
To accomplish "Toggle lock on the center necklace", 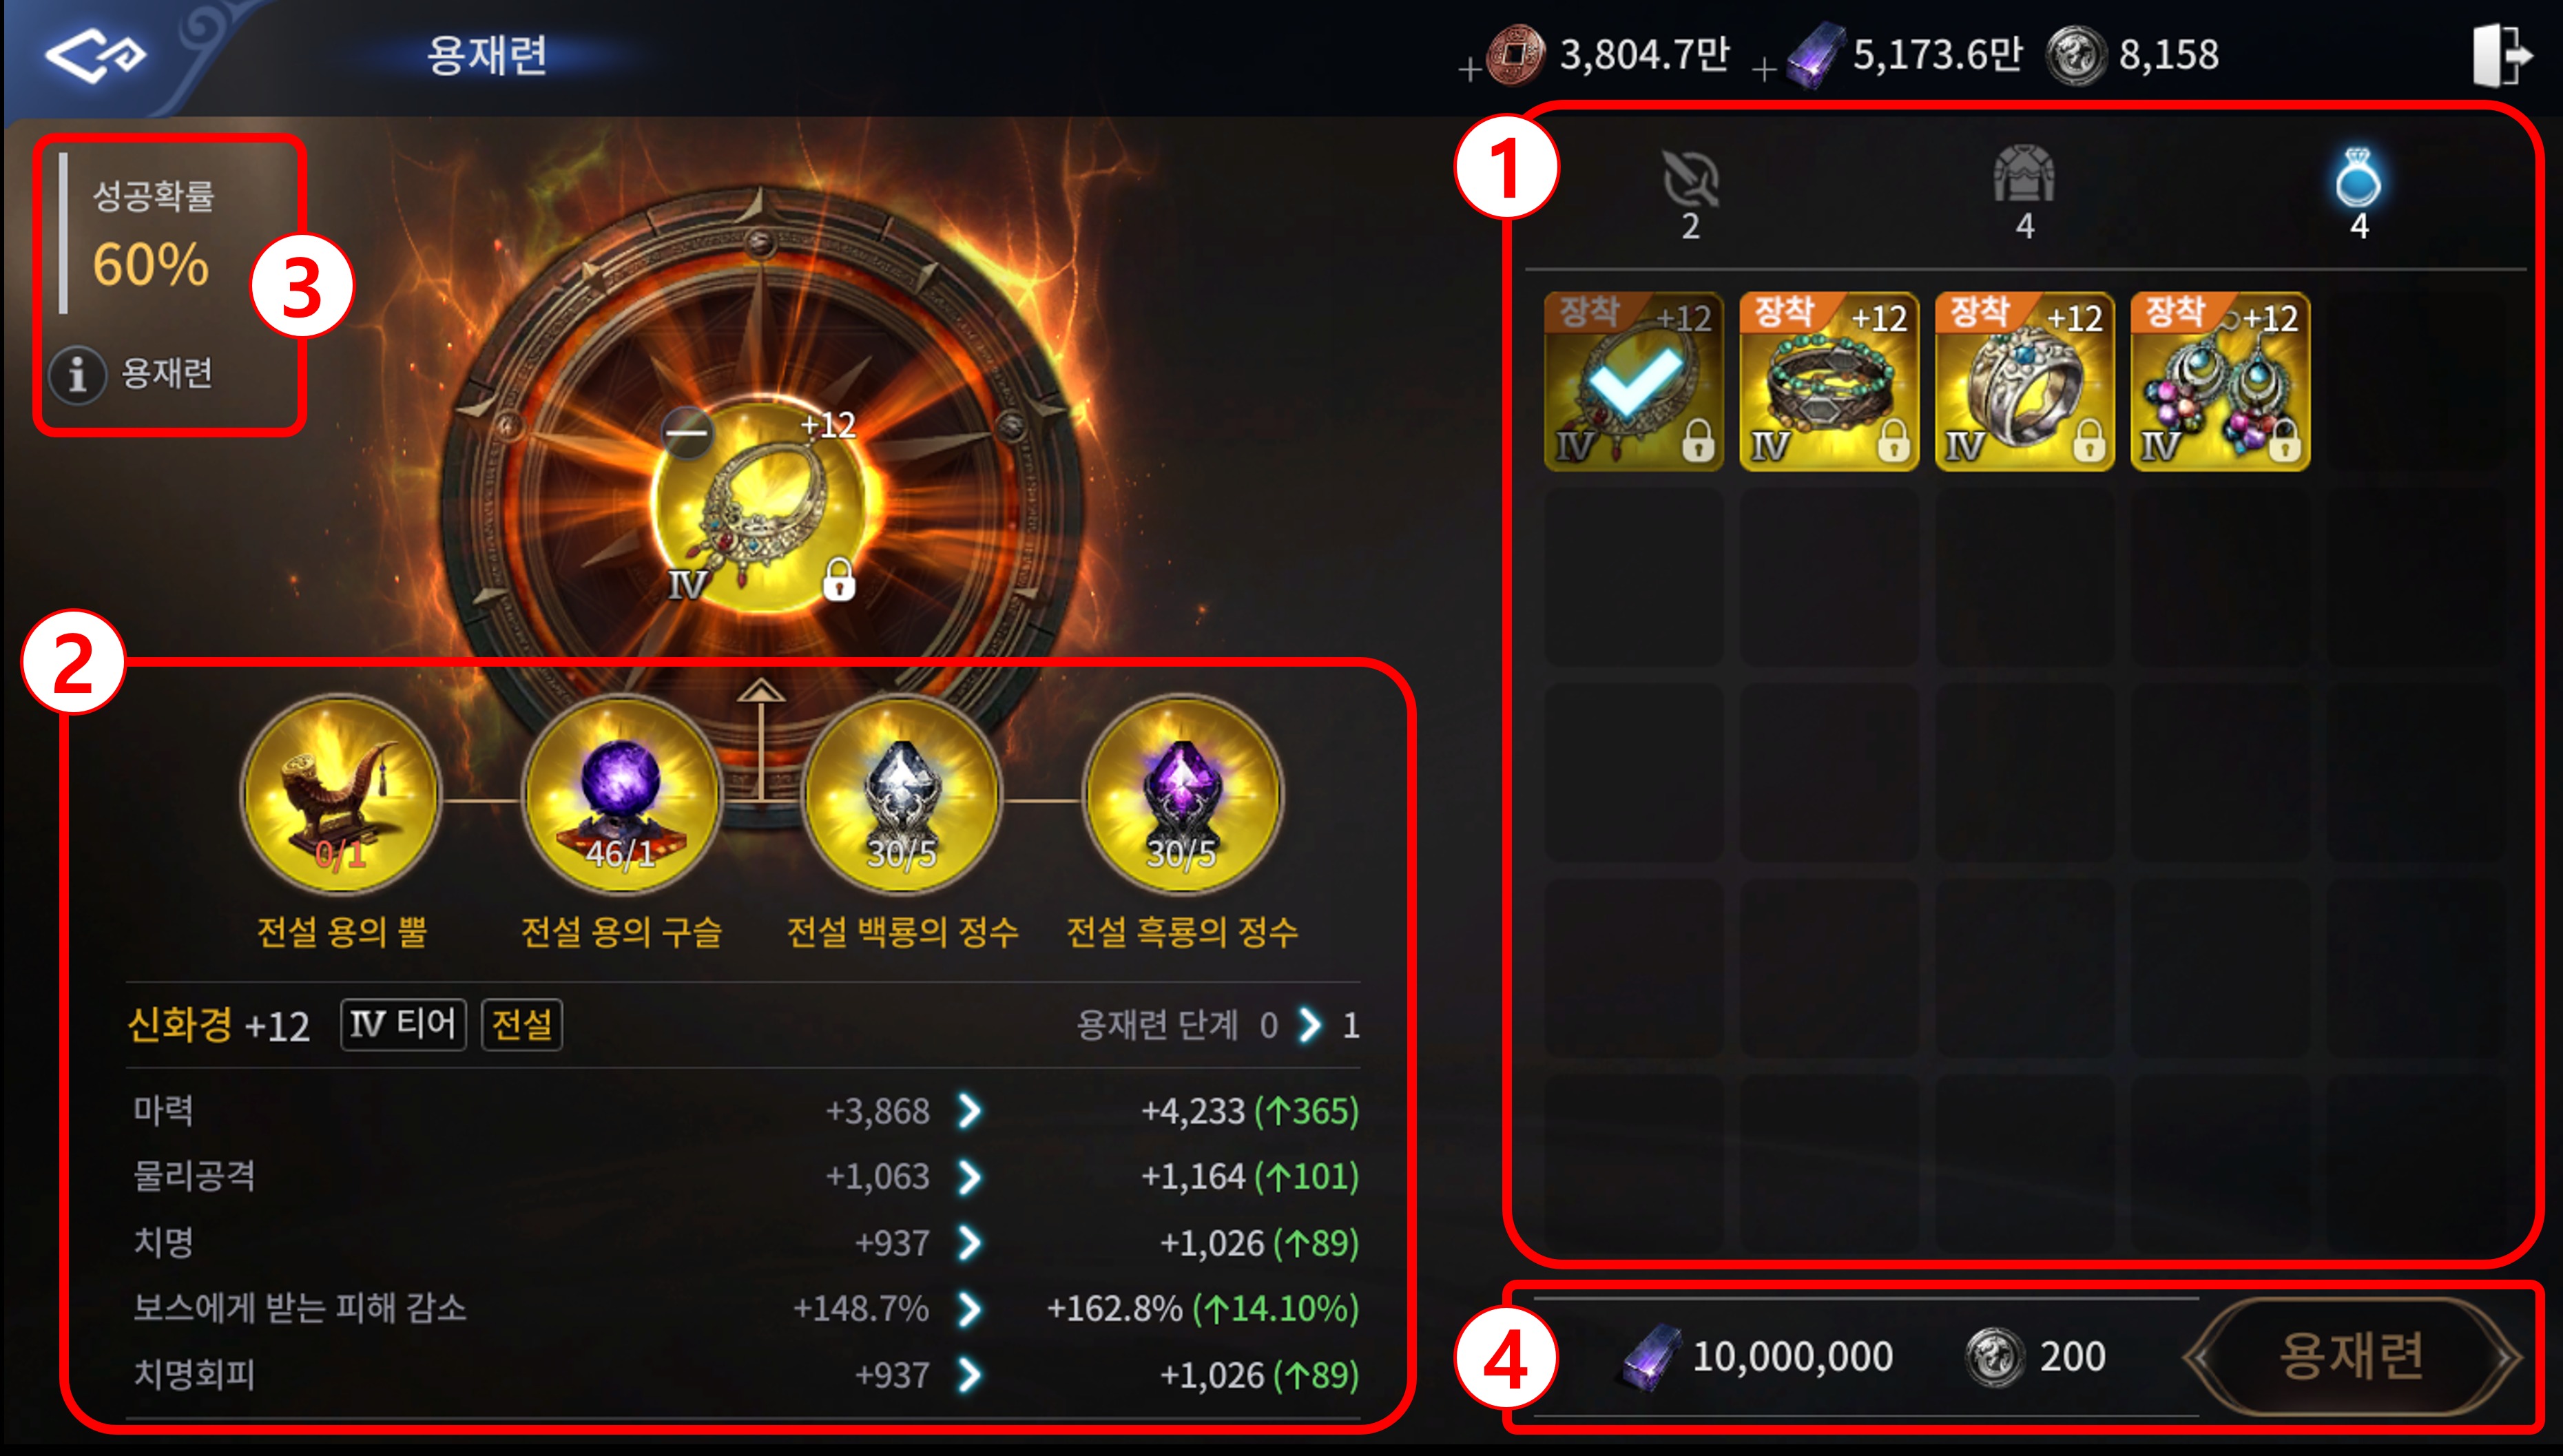I will 838,579.
